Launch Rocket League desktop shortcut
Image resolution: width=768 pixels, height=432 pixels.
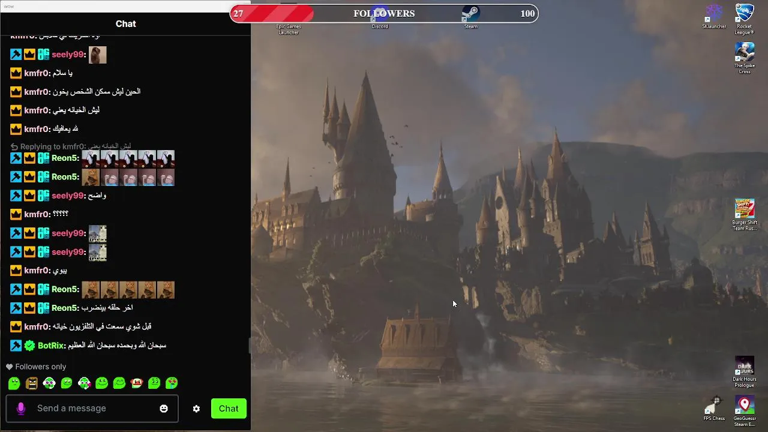point(745,19)
